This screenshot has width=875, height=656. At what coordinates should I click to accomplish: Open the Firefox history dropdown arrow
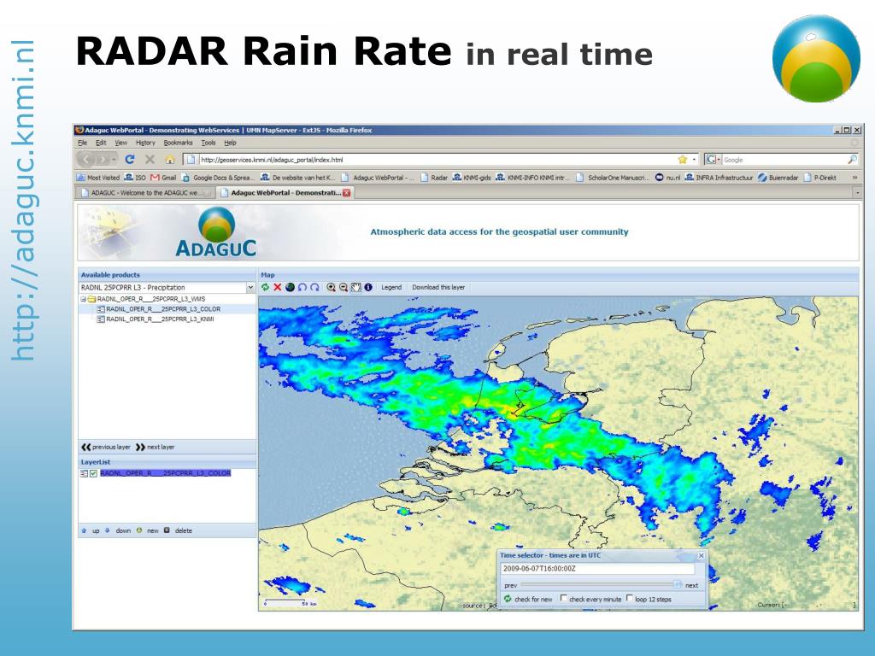click(x=114, y=160)
